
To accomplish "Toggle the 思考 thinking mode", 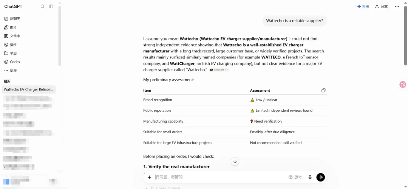I will point(295,177).
